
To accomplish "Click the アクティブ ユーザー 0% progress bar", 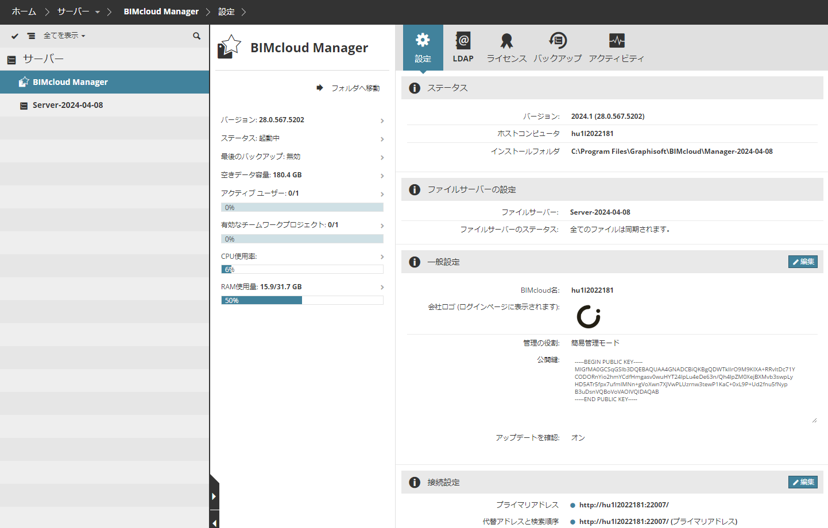I will click(302, 207).
